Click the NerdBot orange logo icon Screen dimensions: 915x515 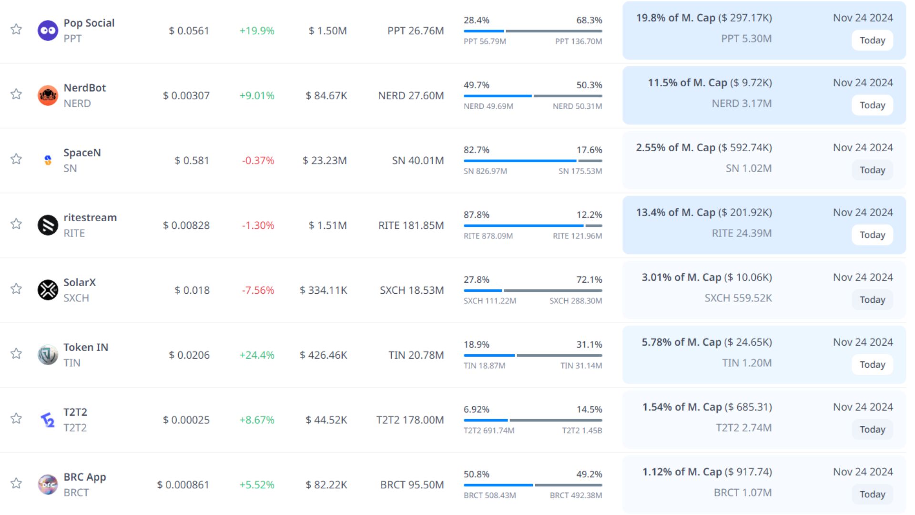(x=48, y=95)
